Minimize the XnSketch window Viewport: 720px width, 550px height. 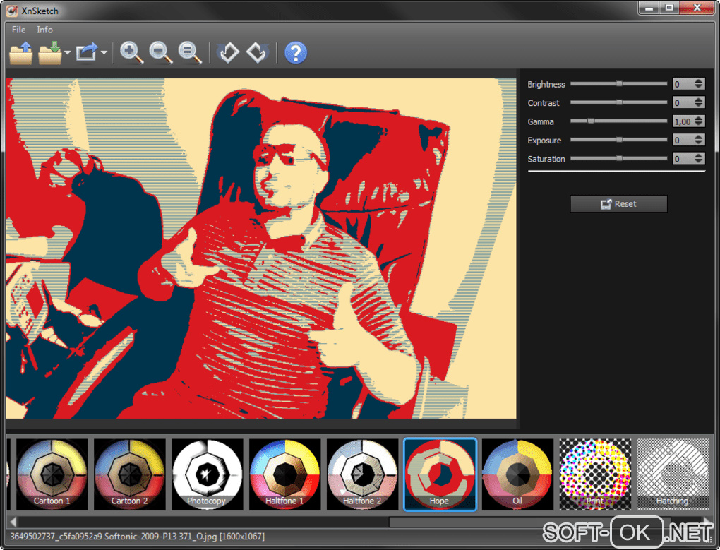649,8
